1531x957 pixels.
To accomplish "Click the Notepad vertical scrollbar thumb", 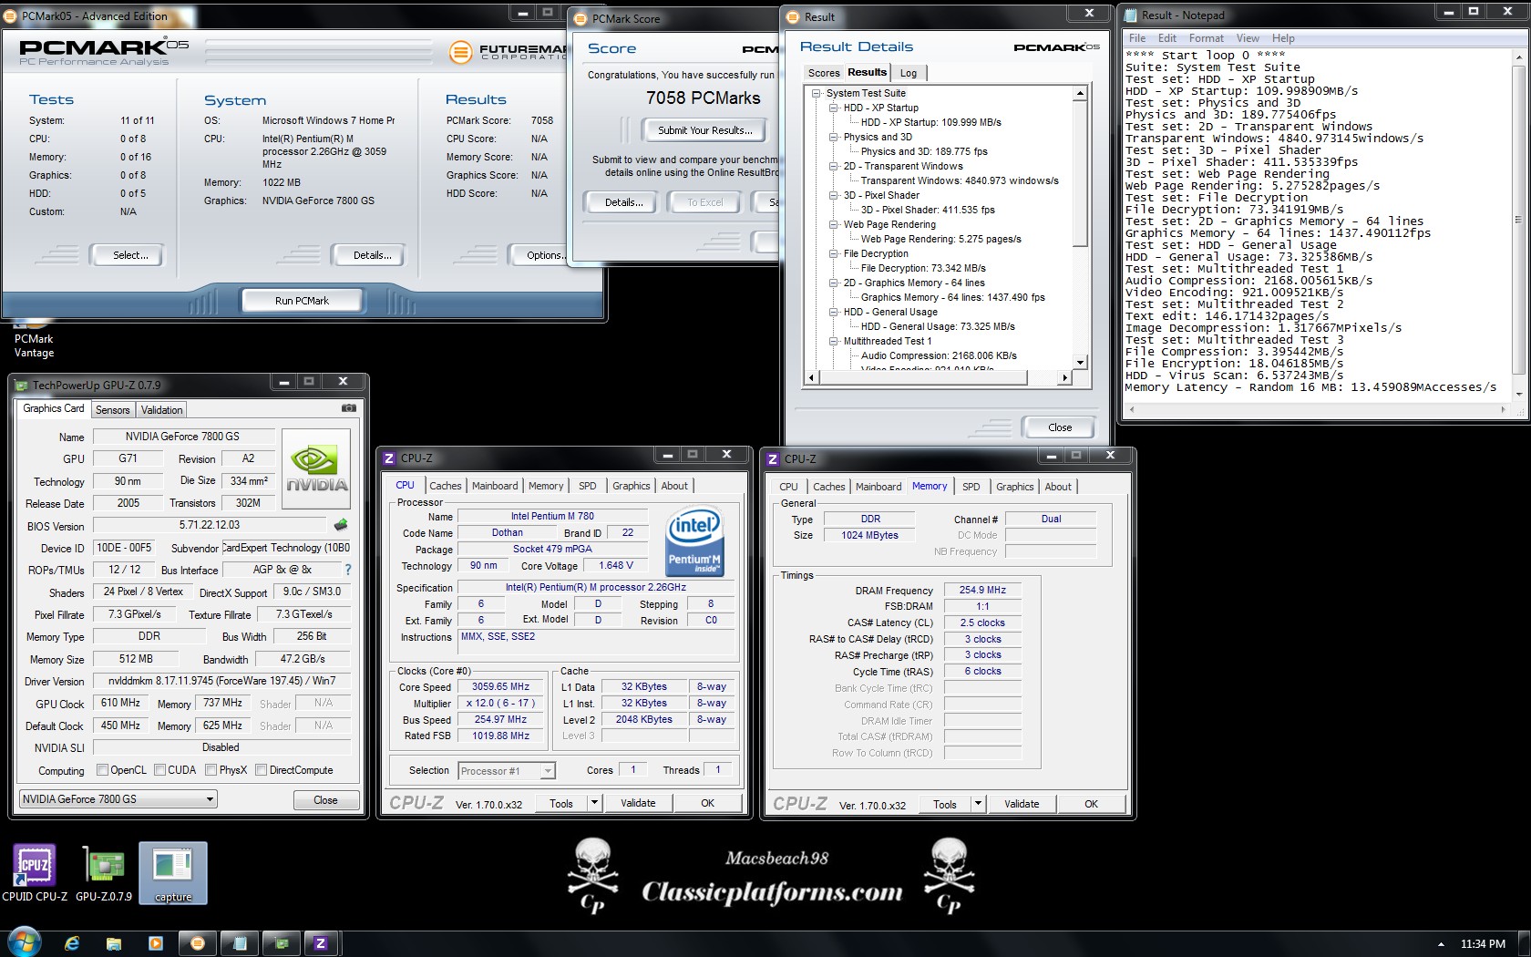I will point(1518,219).
